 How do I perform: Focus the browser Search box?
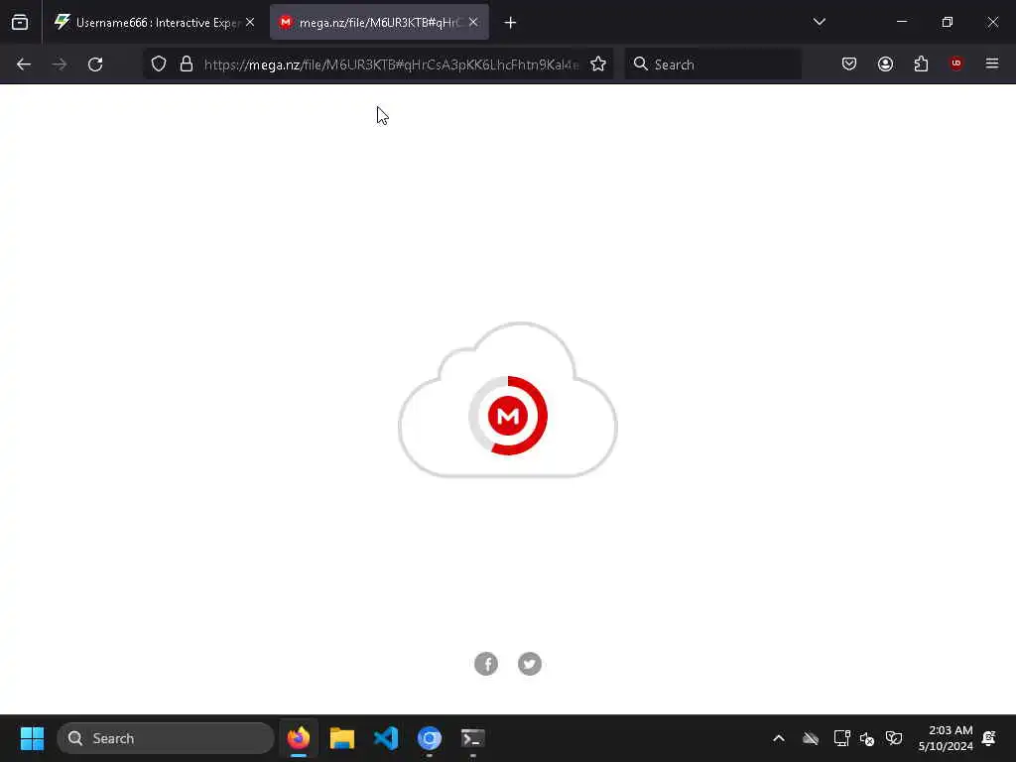click(713, 64)
